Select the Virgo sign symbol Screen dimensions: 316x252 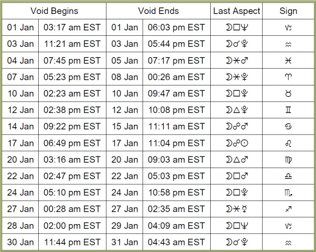(x=288, y=160)
